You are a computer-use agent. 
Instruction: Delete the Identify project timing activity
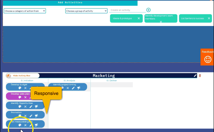pyautogui.click(x=68, y=88)
